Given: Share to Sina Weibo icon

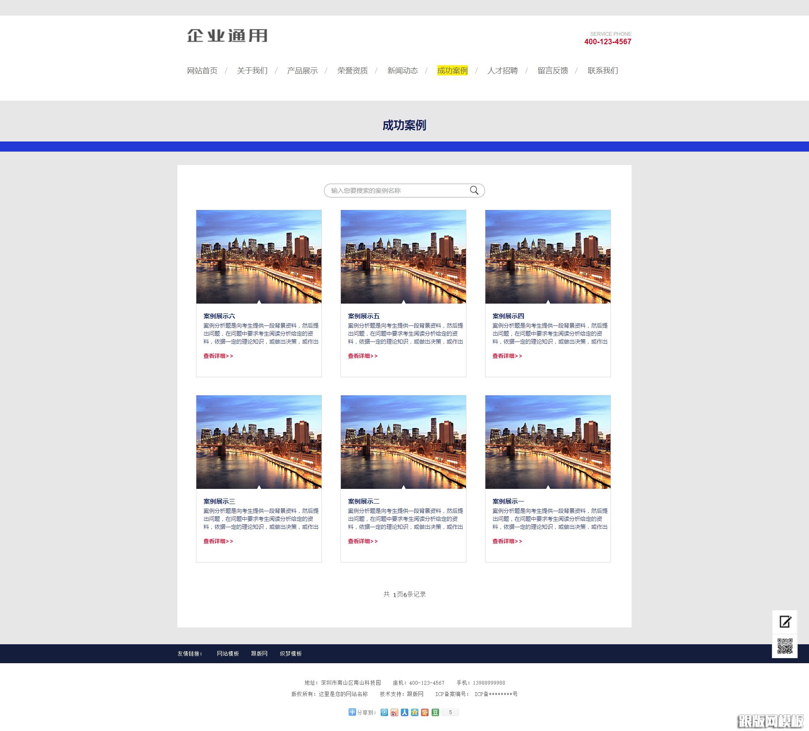Looking at the screenshot, I should click(394, 712).
